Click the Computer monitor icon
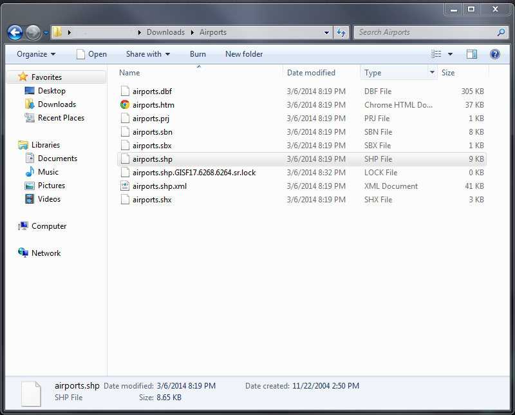The image size is (515, 415). coord(23,226)
